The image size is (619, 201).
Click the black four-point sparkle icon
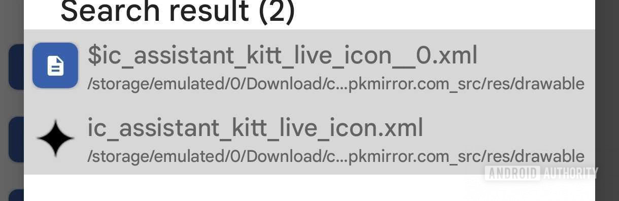(55, 138)
